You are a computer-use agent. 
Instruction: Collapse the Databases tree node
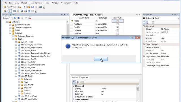pyautogui.click(x=7, y=22)
